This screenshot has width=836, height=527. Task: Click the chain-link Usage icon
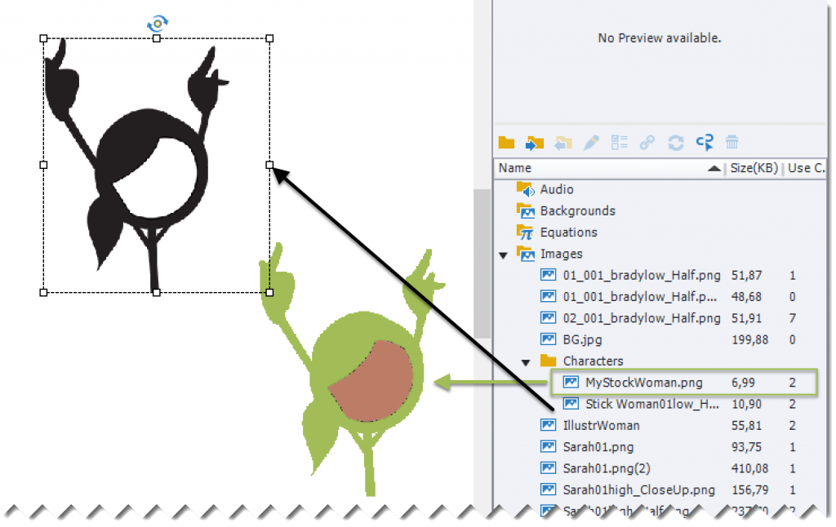pyautogui.click(x=647, y=143)
